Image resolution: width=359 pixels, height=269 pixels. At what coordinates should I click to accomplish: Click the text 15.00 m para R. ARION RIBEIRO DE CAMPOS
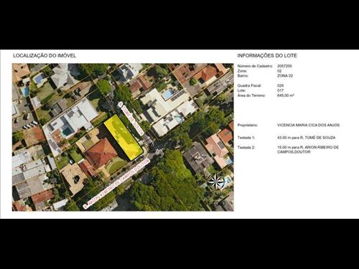308,150
